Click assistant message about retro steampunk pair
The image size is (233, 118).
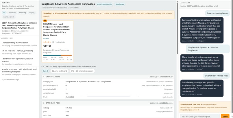(x=202, y=63)
